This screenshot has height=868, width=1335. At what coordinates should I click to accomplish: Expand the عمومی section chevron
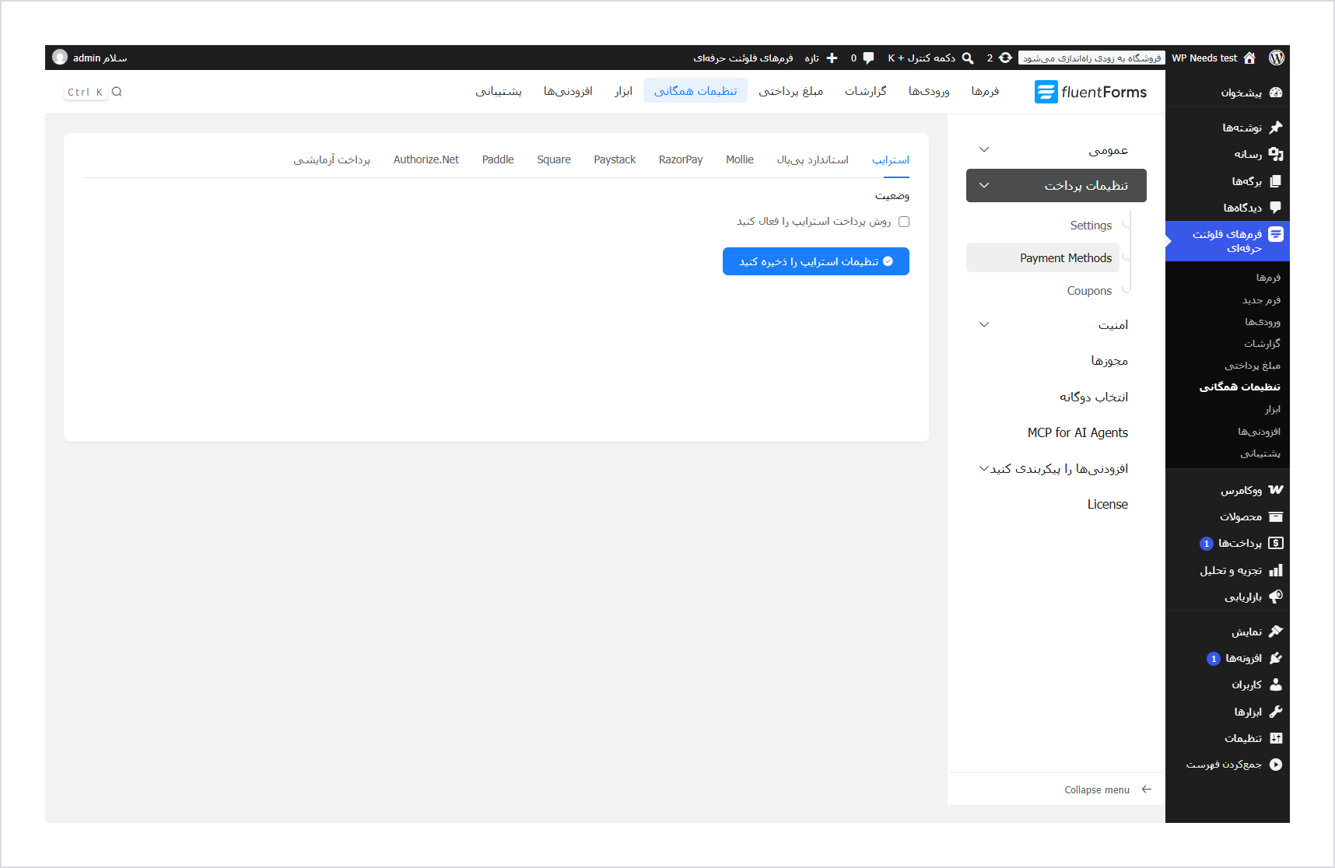click(x=984, y=149)
